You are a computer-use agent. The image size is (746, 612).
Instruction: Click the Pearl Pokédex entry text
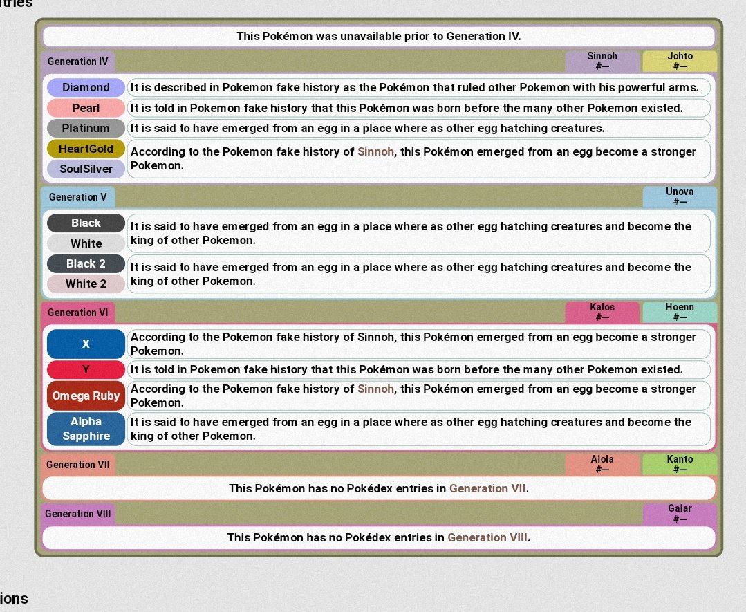(419, 108)
